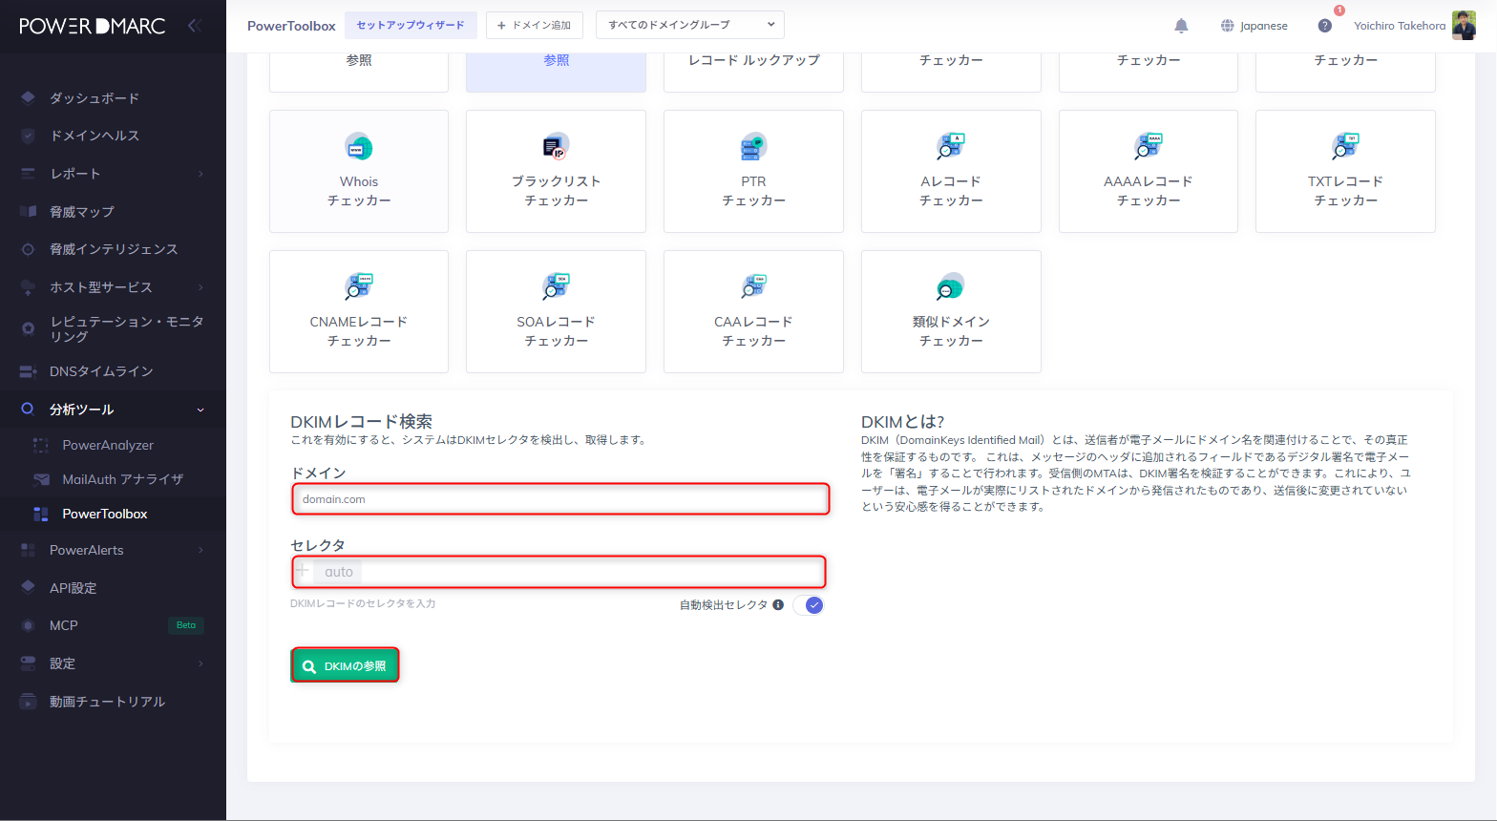Image resolution: width=1497 pixels, height=821 pixels.
Task: Focus the セレクタ input field
Action: click(x=559, y=572)
